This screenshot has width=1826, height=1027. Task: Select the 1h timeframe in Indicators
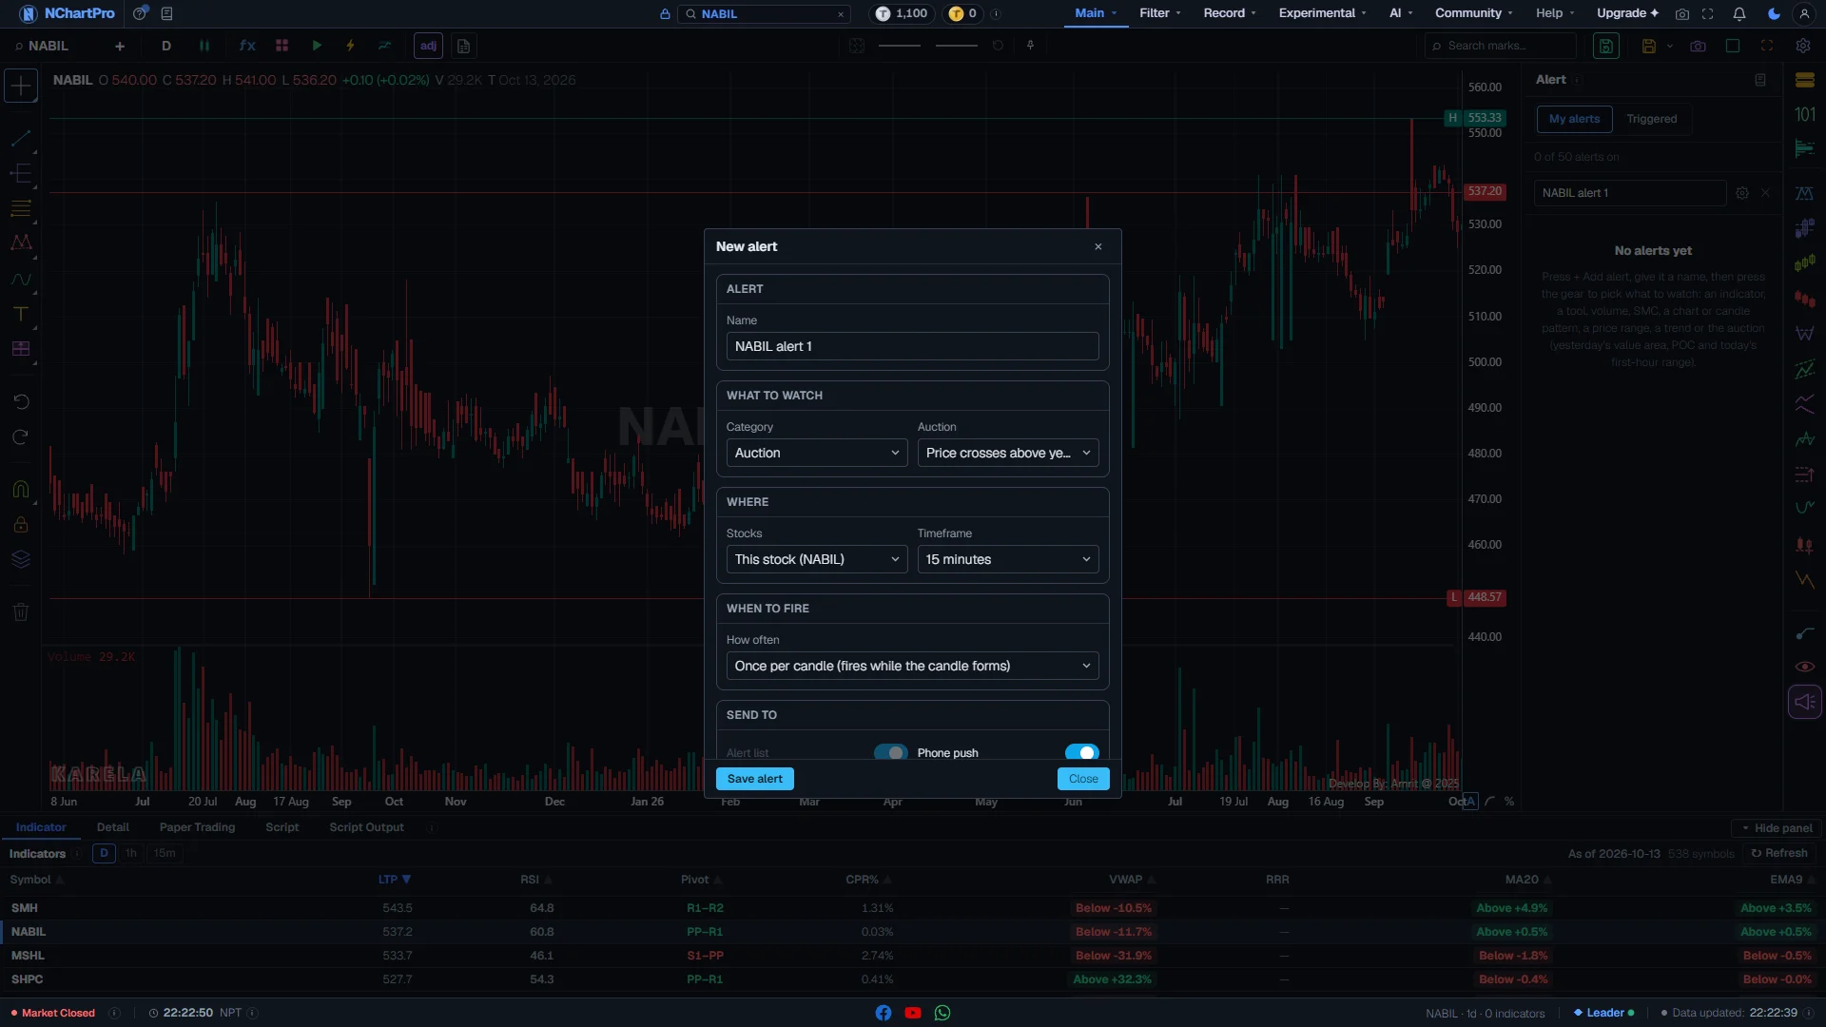click(x=131, y=853)
